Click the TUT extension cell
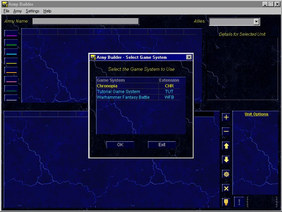Image resolution: width=282 pixels, height=212 pixels. pyautogui.click(x=169, y=92)
